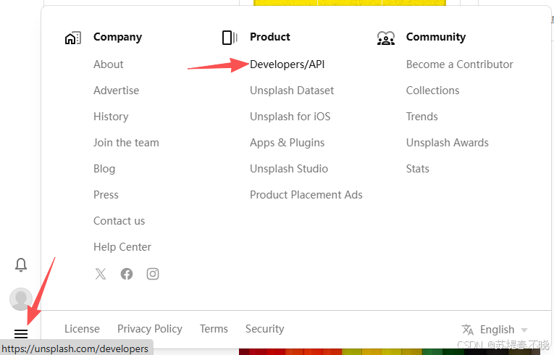
Task: Click the Product heading
Action: 270,37
